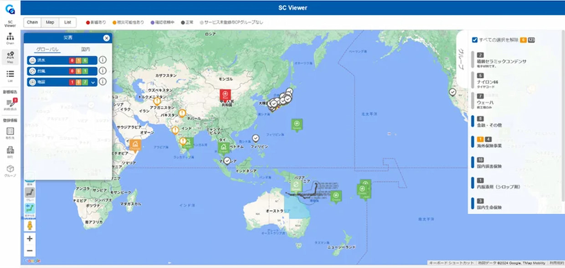Switch to the グローバル tab

tap(47, 49)
